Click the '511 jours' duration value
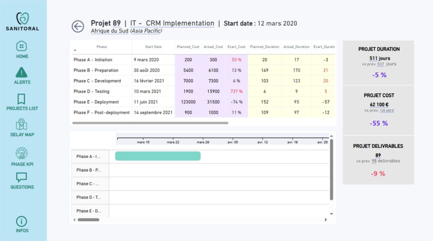Viewport: 433px width, 241px height. [x=380, y=58]
